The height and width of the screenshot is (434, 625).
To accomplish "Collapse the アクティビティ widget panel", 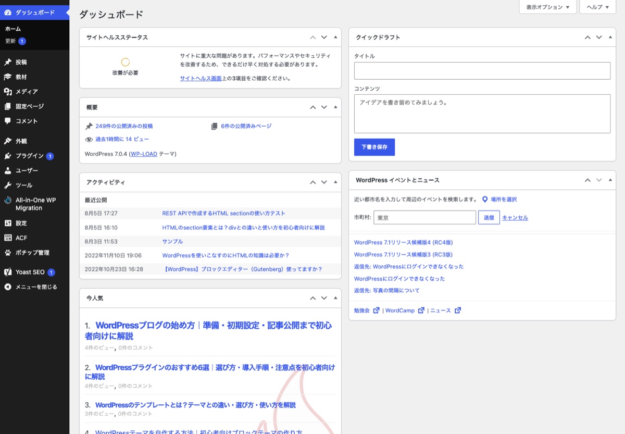I will click(x=335, y=182).
